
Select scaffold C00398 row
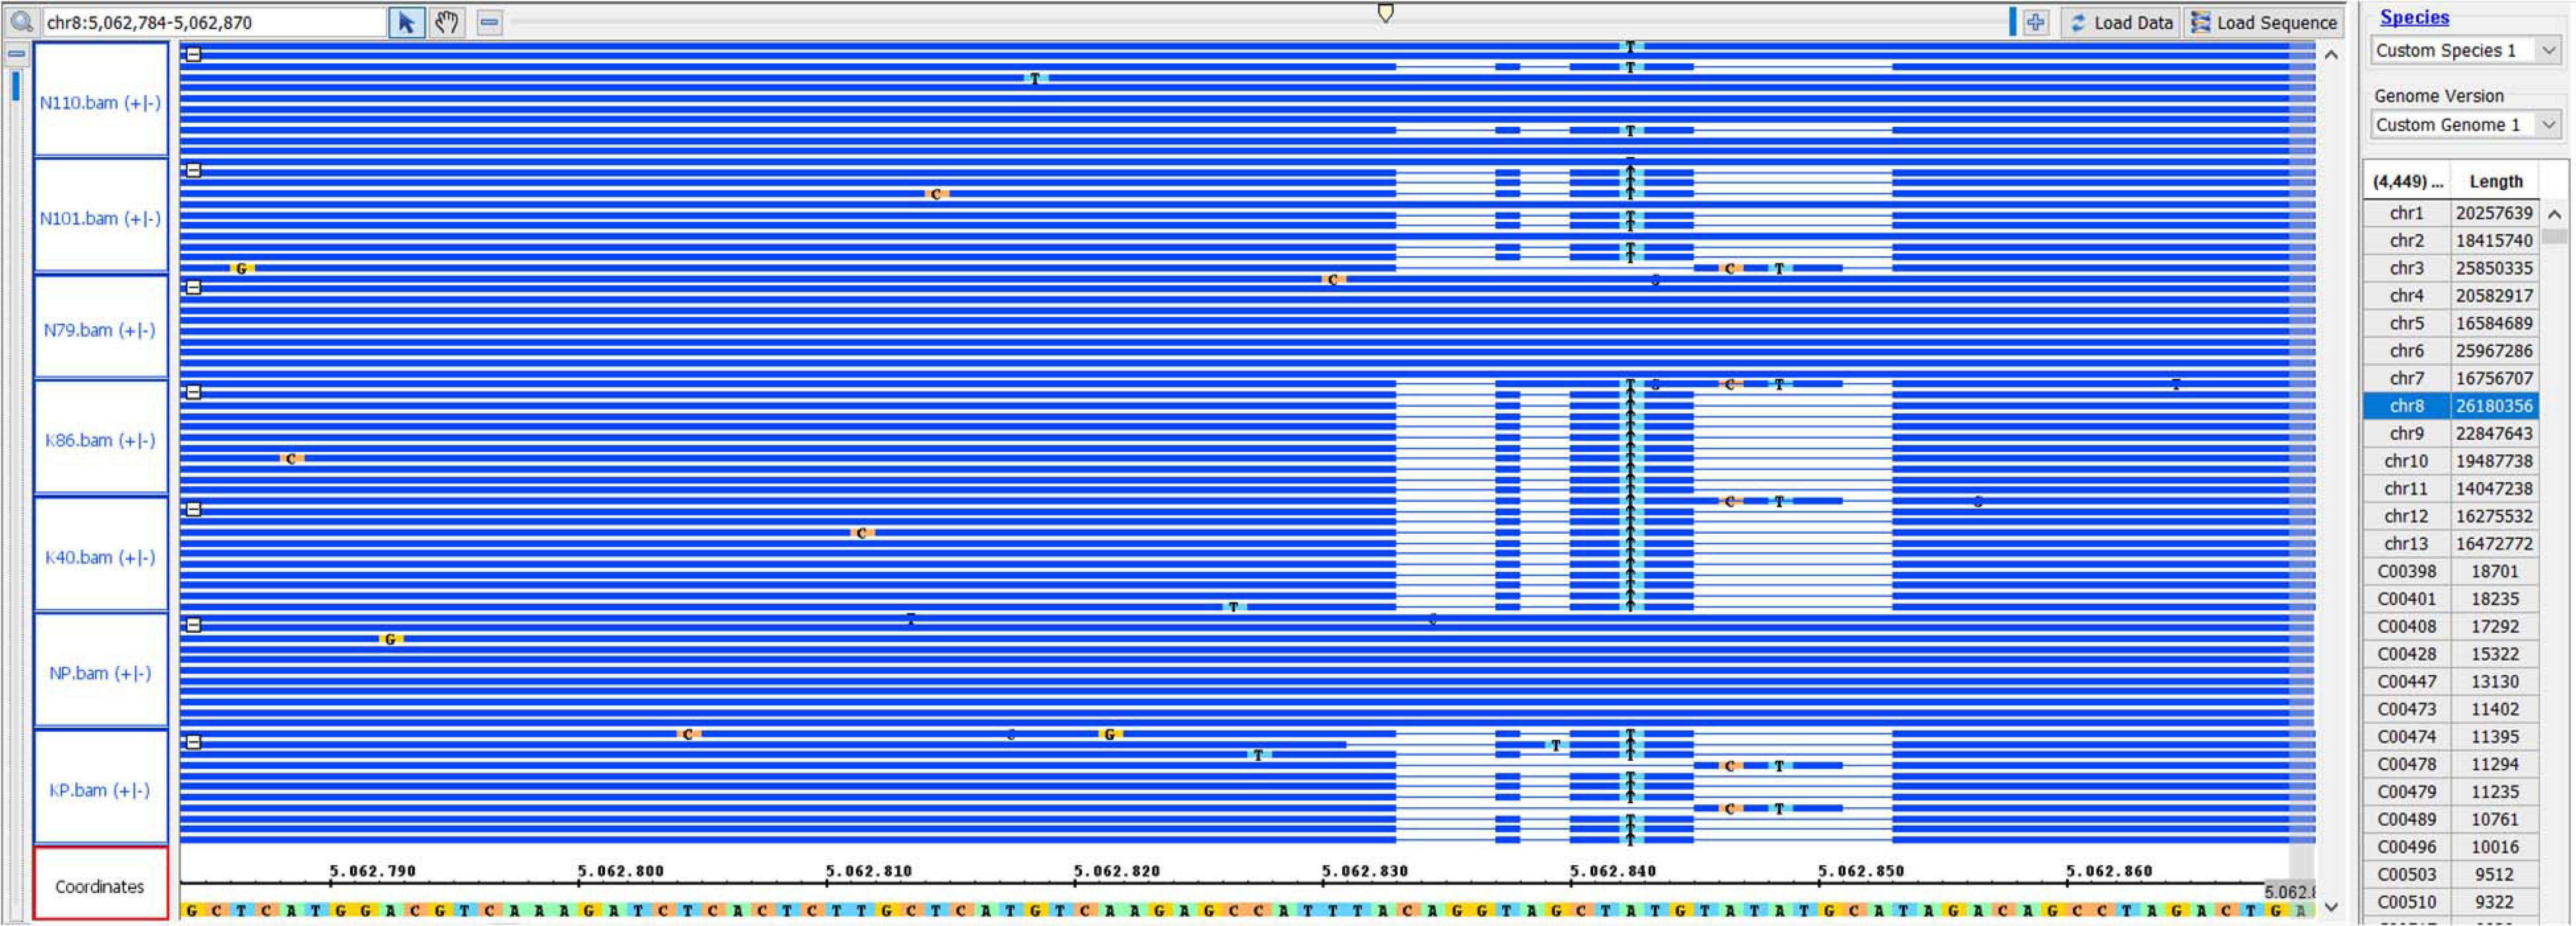point(2451,571)
